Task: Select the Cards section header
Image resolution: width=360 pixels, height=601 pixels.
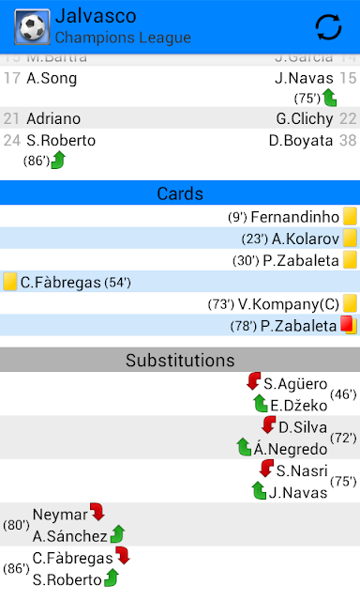Action: point(180,193)
